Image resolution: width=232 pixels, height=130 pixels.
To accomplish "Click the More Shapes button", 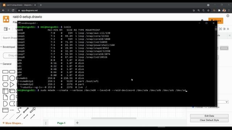I will (x=13, y=123).
